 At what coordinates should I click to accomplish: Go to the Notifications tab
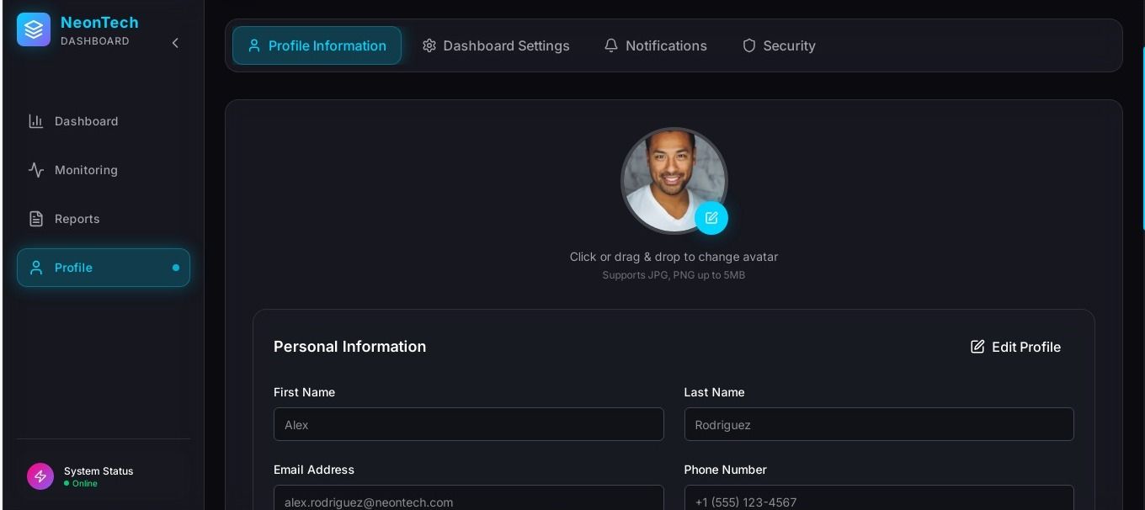point(655,45)
